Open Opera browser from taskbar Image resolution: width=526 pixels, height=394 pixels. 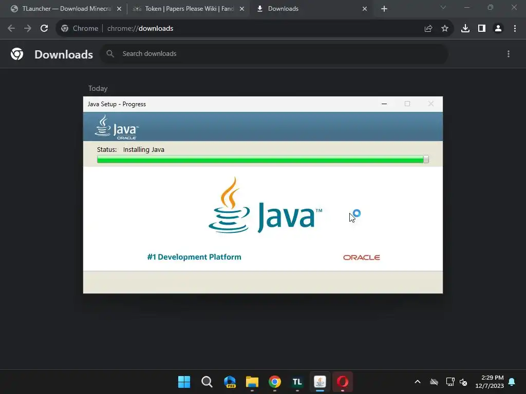pyautogui.click(x=343, y=382)
